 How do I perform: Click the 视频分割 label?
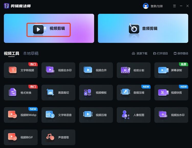click(139, 70)
